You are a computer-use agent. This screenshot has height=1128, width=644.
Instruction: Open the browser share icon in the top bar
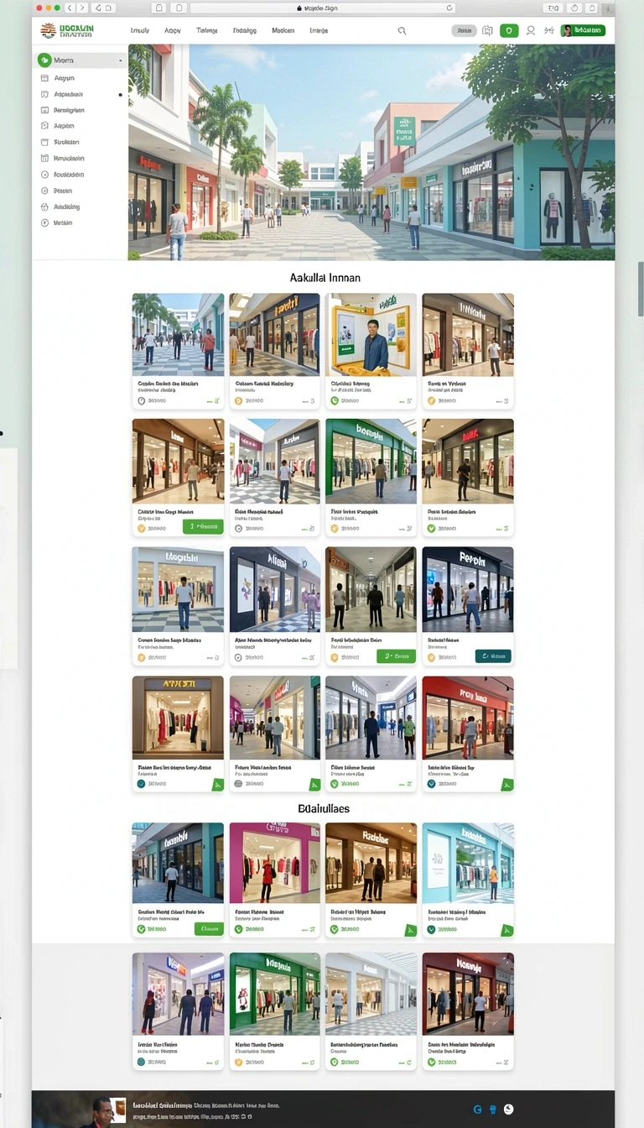574,8
